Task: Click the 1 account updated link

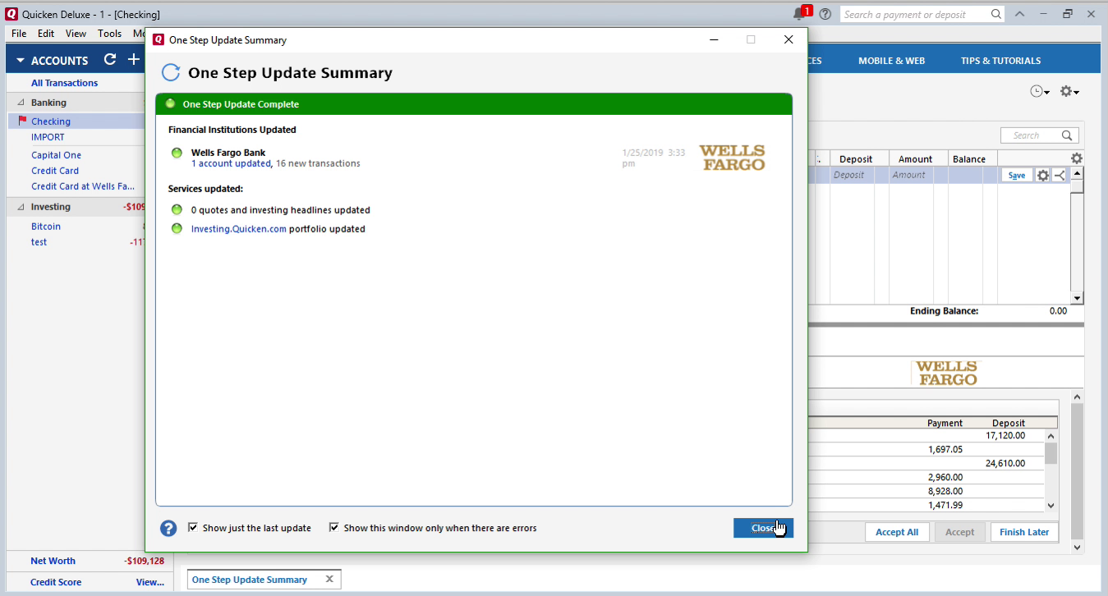Action: 231,163
